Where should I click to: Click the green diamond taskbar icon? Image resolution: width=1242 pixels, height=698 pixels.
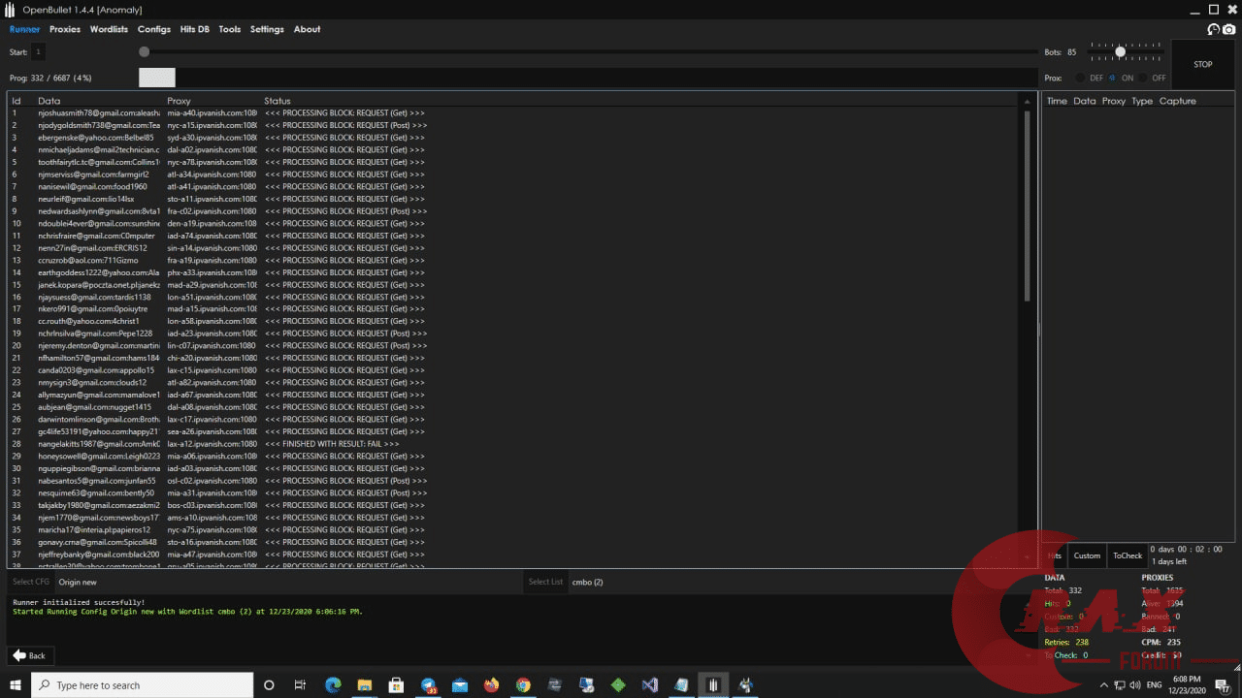click(618, 685)
